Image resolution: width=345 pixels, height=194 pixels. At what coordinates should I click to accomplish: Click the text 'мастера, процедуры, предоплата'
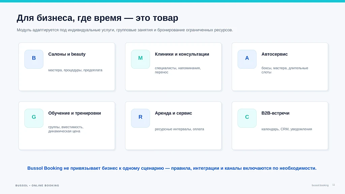pyautogui.click(x=75, y=70)
